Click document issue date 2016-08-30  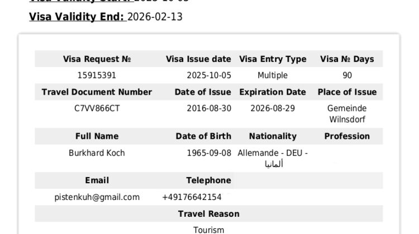point(209,108)
